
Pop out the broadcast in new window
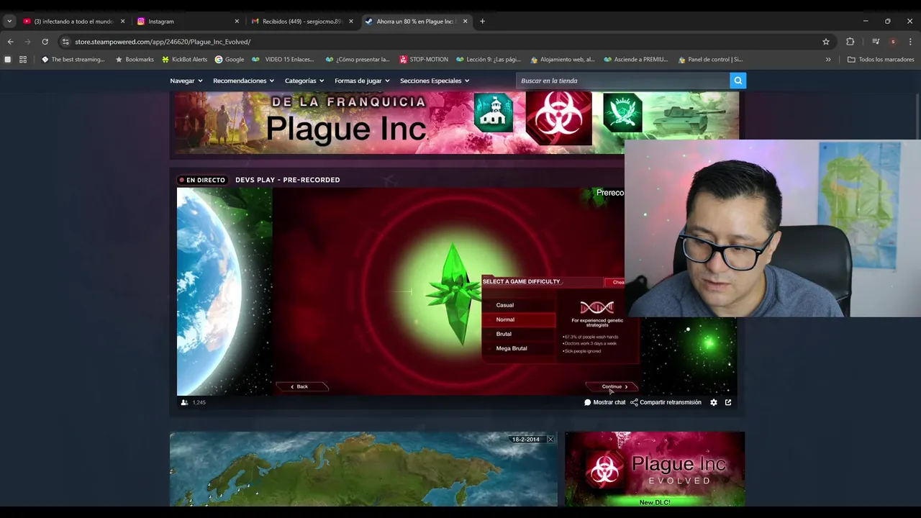coord(728,402)
